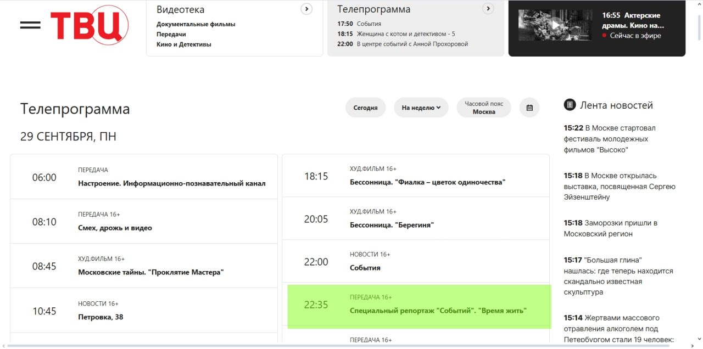
Task: Click the horizontal scrollbar at page bottom
Action: pos(341,346)
